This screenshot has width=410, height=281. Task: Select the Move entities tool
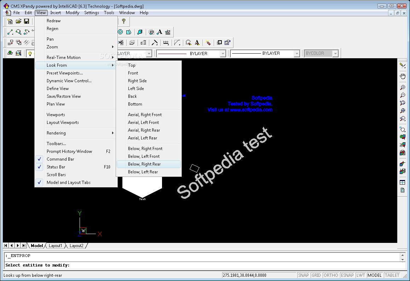(10, 42)
